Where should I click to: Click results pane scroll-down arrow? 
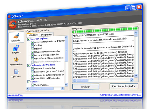pyautogui.click(x=136, y=76)
